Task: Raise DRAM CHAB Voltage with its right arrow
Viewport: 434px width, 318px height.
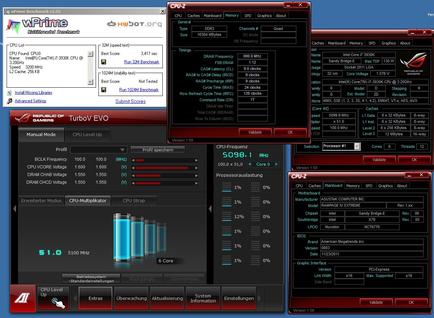Action: click(196, 175)
